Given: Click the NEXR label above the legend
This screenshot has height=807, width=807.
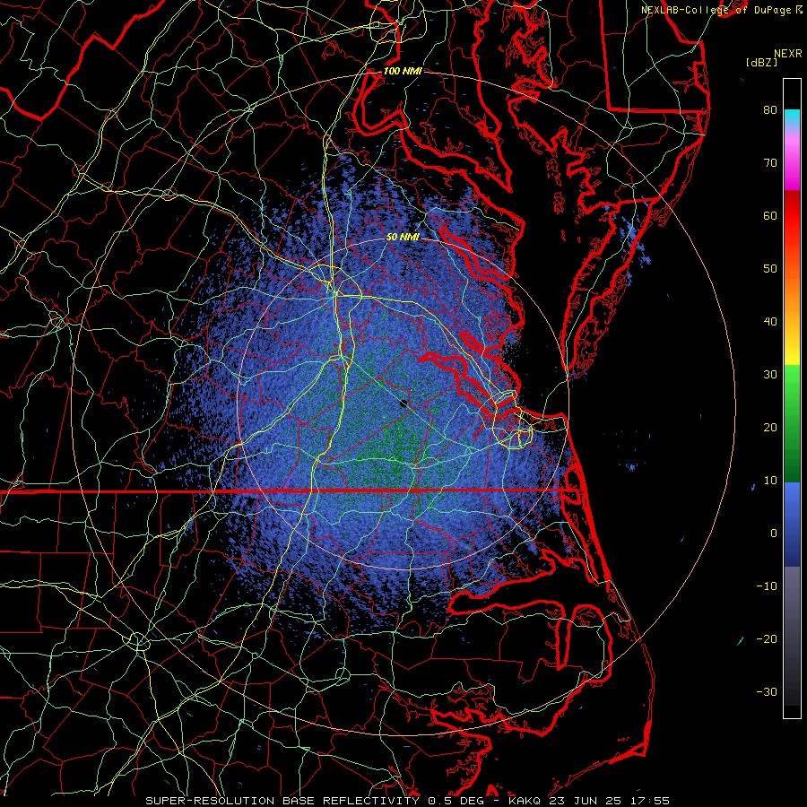Looking at the screenshot, I should click(787, 54).
